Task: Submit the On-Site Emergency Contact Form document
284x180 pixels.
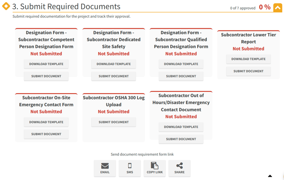Action: (x=46, y=134)
